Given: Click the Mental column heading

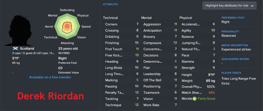Looking at the screenshot, I should tap(146, 18).
